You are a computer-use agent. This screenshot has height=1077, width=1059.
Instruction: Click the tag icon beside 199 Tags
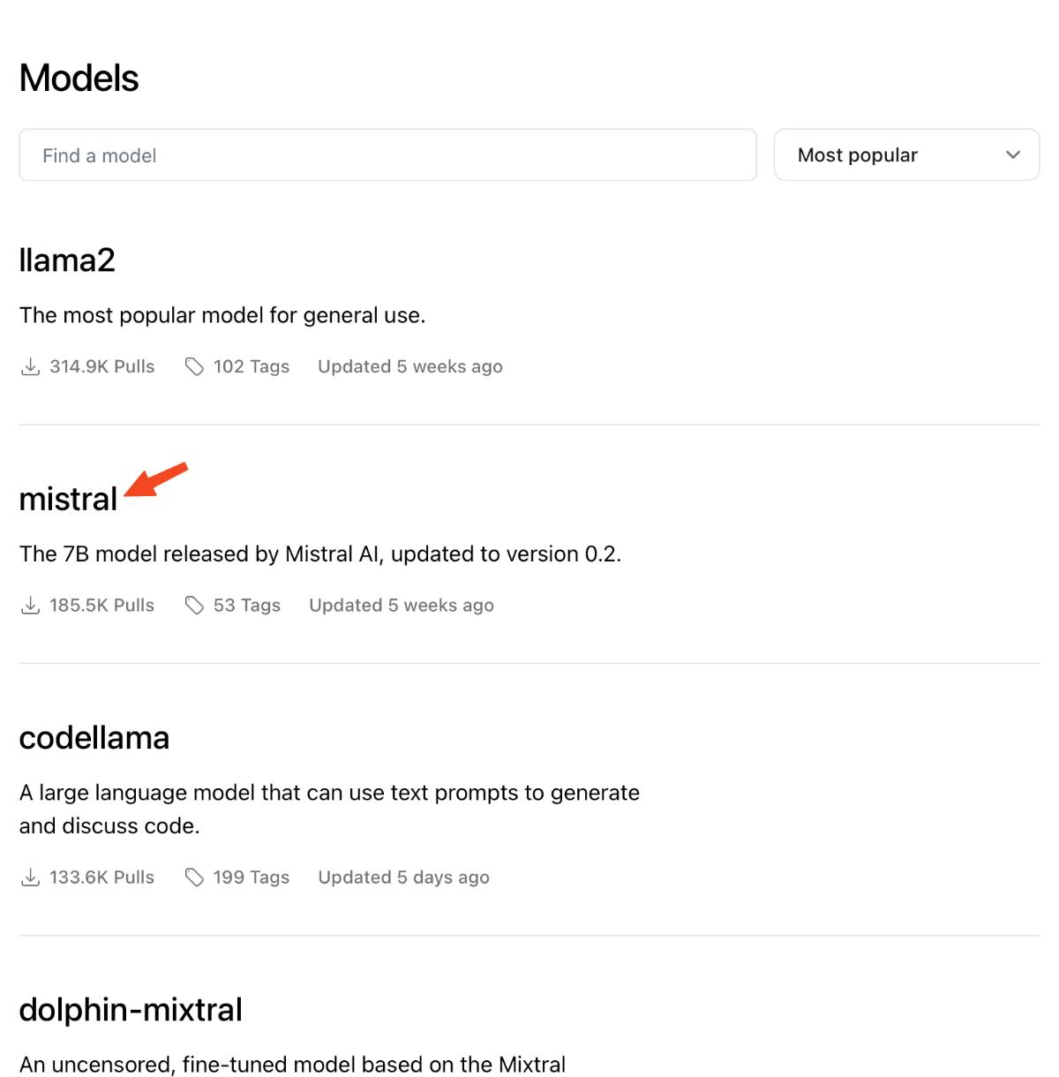194,877
